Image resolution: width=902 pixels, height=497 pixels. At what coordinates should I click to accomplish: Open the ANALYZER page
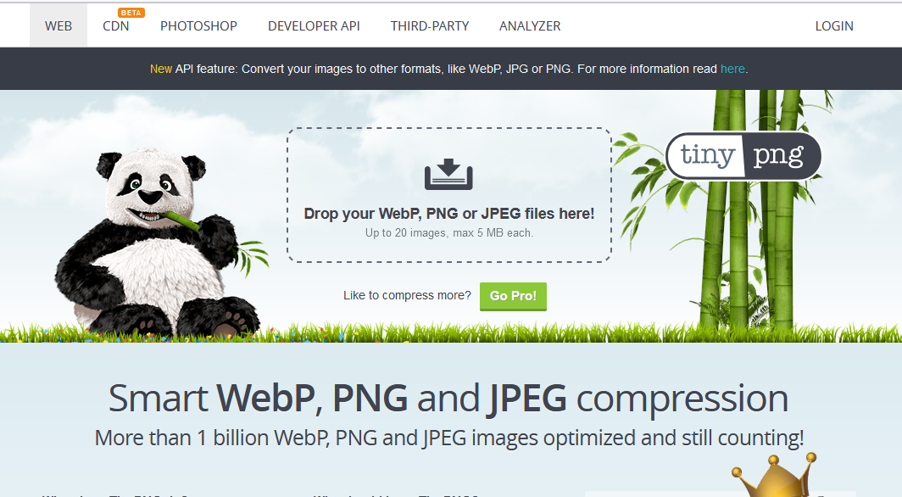(530, 26)
